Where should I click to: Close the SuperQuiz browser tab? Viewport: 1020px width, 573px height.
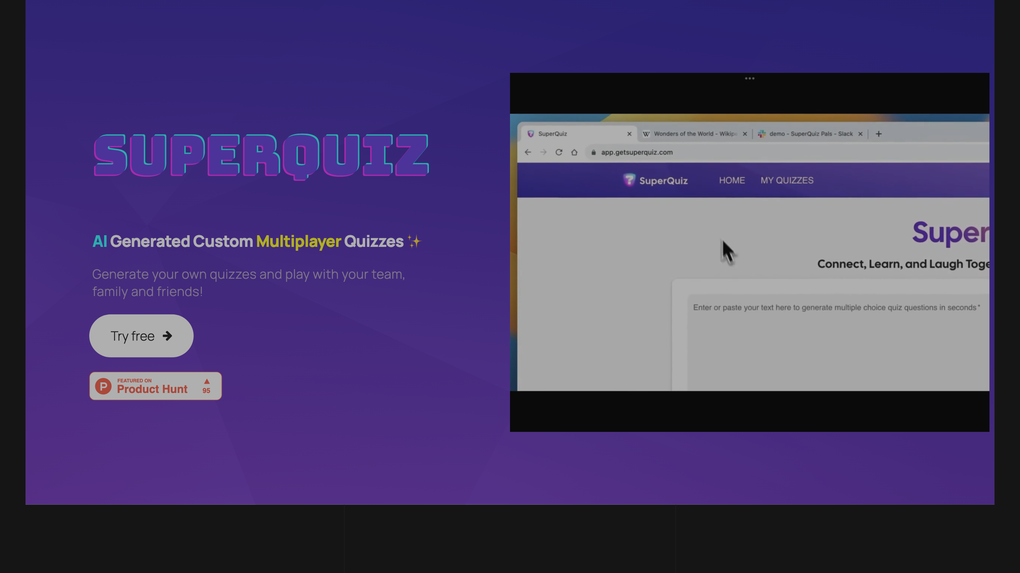click(x=629, y=134)
